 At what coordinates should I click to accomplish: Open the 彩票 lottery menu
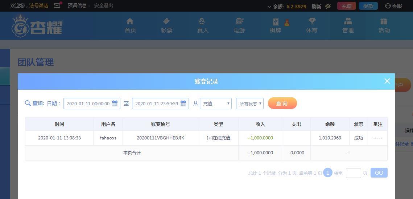point(166,25)
